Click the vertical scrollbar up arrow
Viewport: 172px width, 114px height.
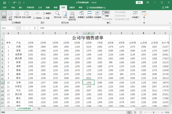point(171,33)
